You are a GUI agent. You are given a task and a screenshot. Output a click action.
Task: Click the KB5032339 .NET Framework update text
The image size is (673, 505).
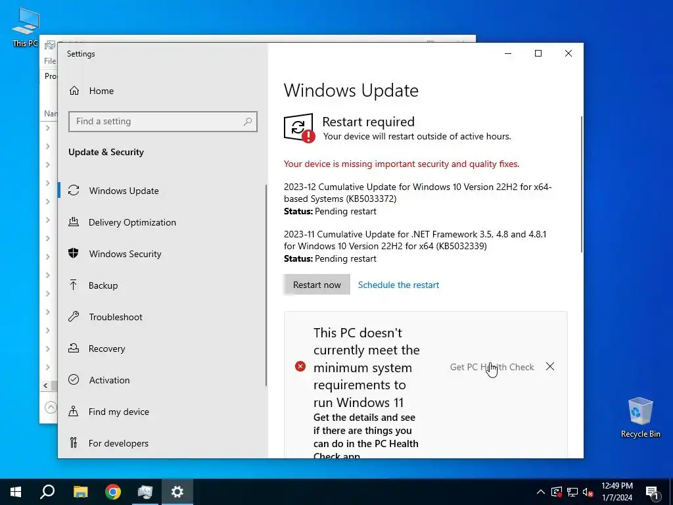[415, 240]
